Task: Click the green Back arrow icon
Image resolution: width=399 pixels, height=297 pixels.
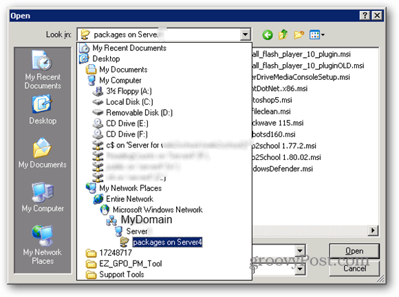Action: coord(268,34)
